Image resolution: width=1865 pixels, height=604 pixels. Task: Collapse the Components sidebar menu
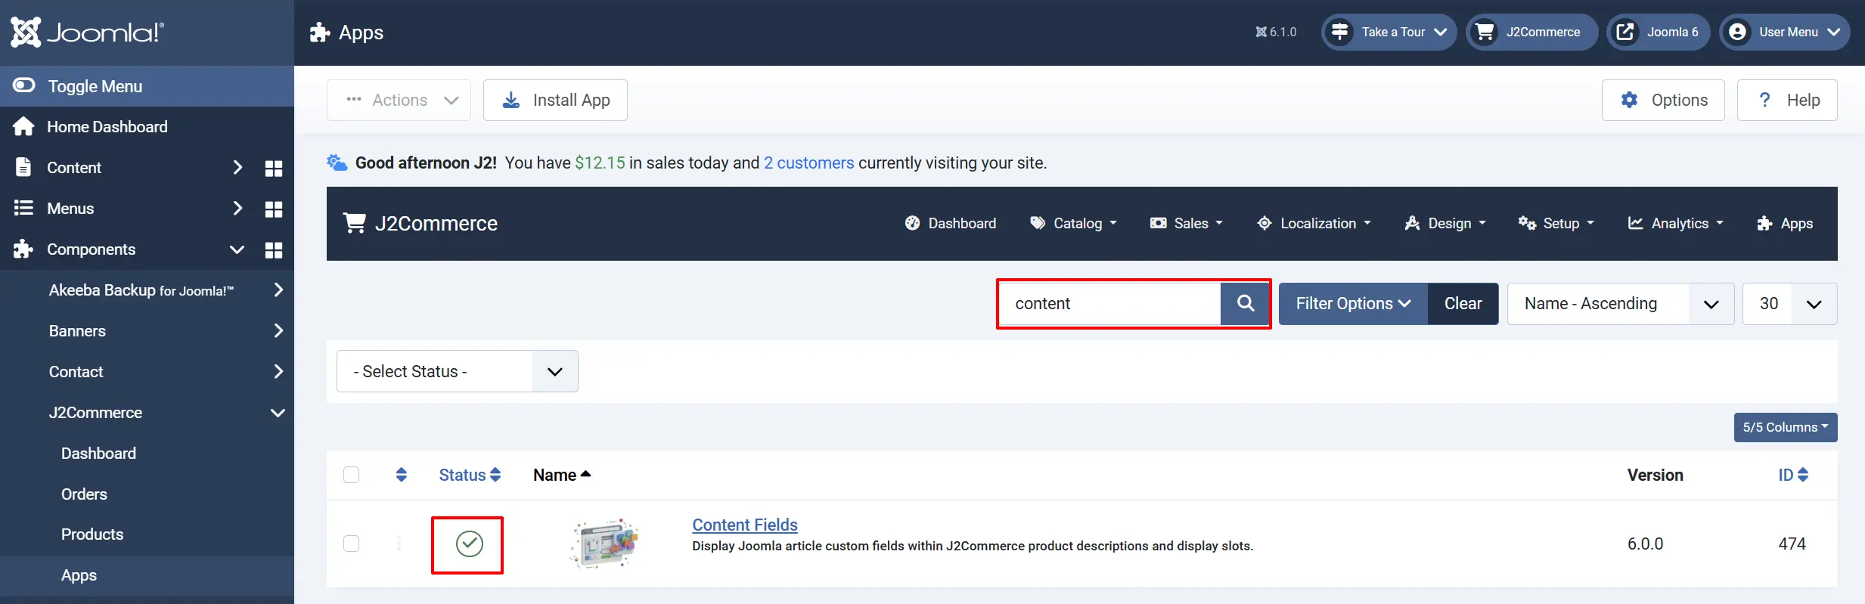pos(237,249)
